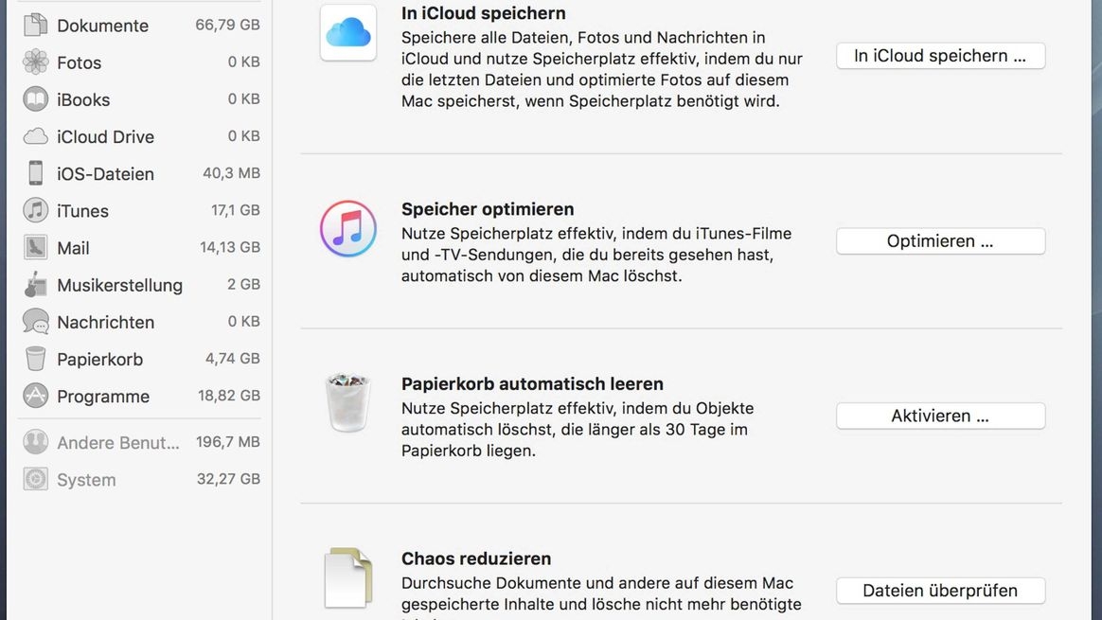1102x620 pixels.
Task: Click the Programme App Store icon
Action: point(35,396)
